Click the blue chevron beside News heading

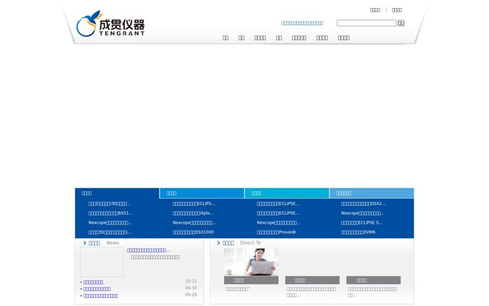pos(84,243)
